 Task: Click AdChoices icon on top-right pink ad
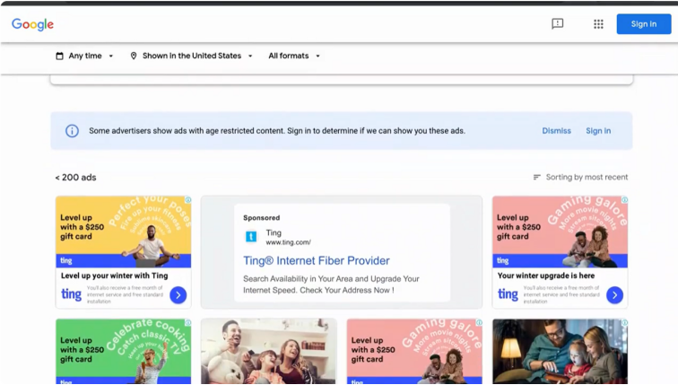625,200
